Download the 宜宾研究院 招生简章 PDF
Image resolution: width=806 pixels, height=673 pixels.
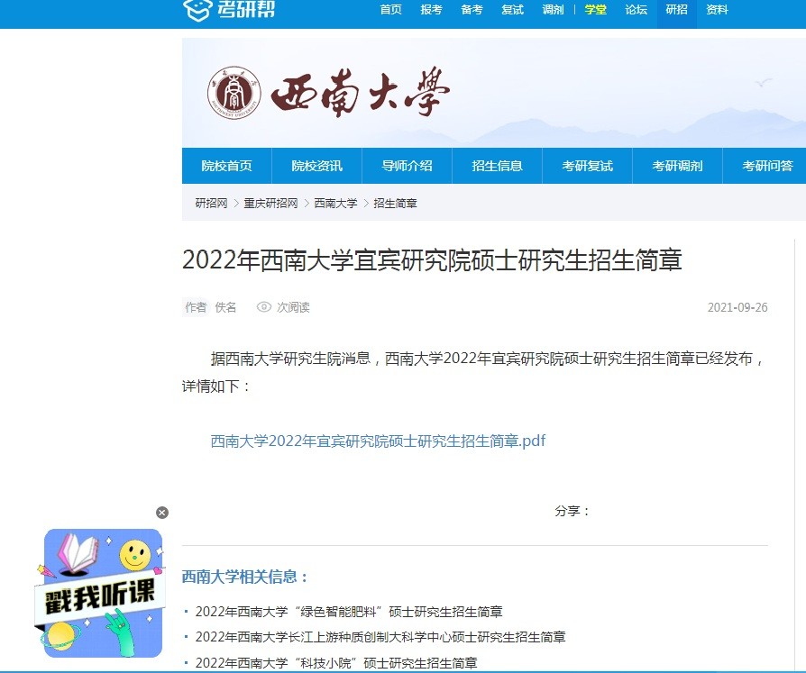point(378,441)
